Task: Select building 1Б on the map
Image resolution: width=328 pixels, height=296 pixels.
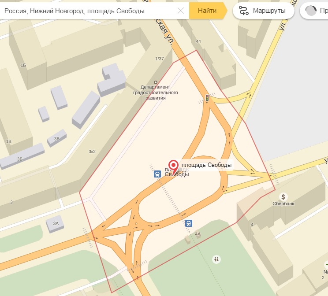Action: click(23, 66)
